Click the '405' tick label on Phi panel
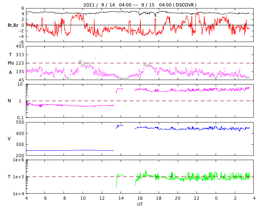 click(x=20, y=46)
